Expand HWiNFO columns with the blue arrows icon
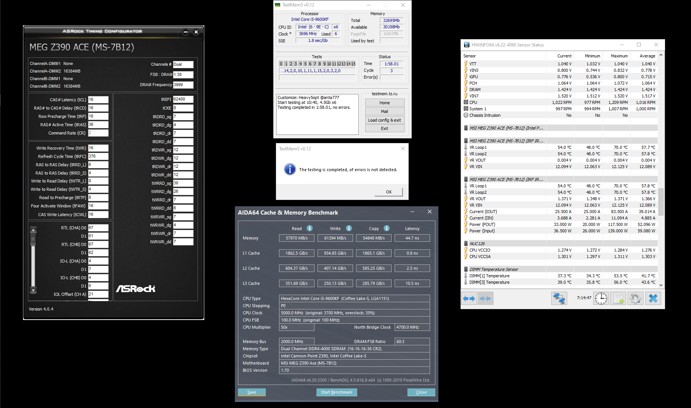Image resolution: width=691 pixels, height=408 pixels. click(x=469, y=298)
